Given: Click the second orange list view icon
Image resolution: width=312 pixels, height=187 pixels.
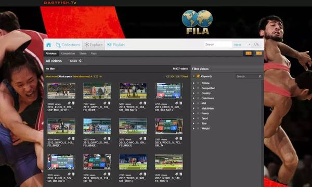Looking at the screenshot, I should (x=258, y=54).
